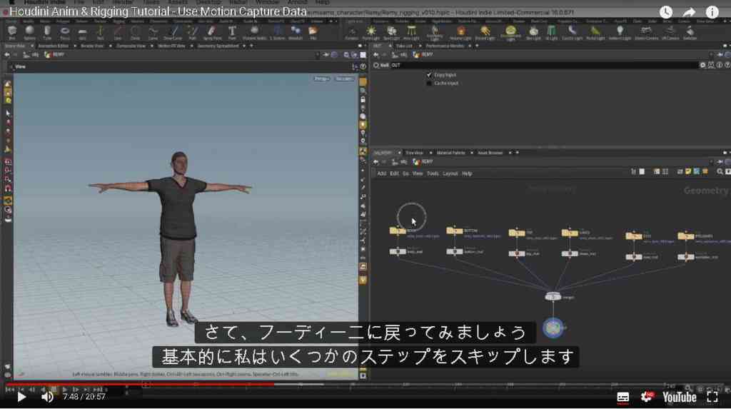Open the No cam dropdown in viewport
This screenshot has height=409, width=731.
pos(345,79)
